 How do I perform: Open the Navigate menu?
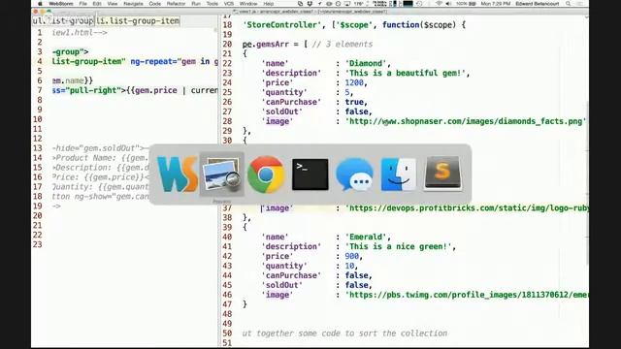(x=134, y=4)
